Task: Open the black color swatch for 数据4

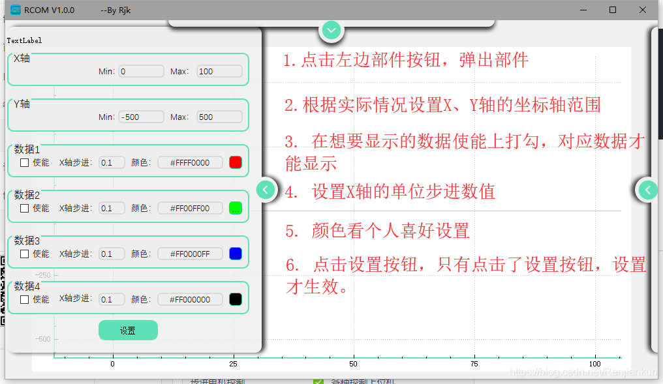Action: pos(236,299)
